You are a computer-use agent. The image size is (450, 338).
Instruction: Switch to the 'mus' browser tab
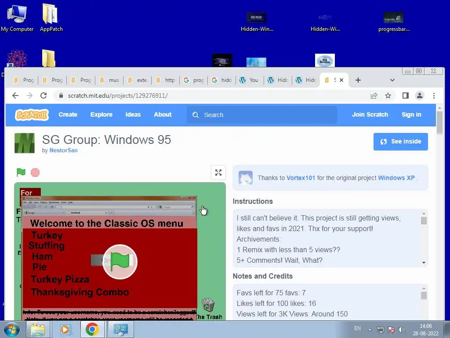109,80
